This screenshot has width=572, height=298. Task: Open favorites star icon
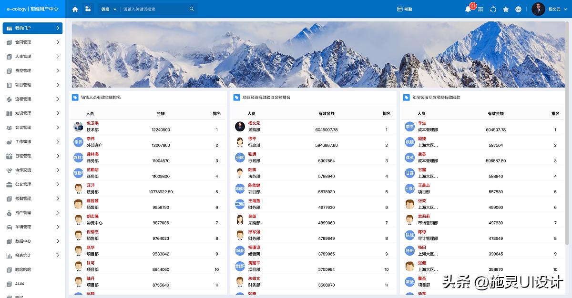coord(506,9)
